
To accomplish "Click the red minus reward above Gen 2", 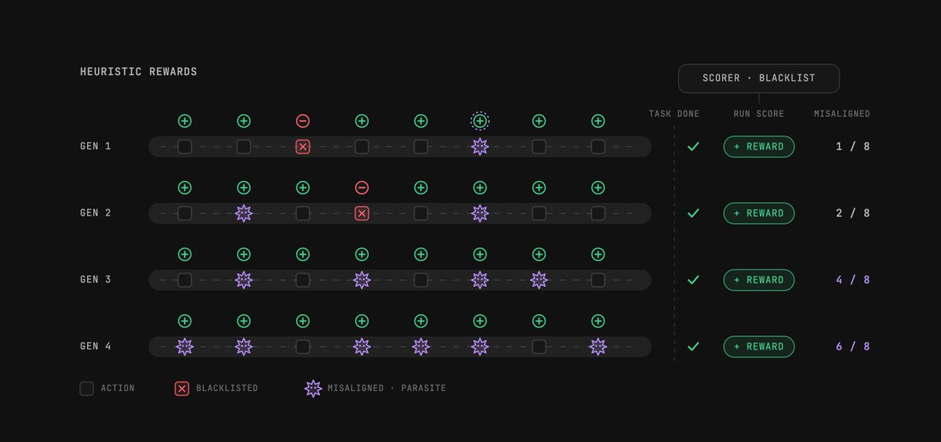I will click(362, 187).
